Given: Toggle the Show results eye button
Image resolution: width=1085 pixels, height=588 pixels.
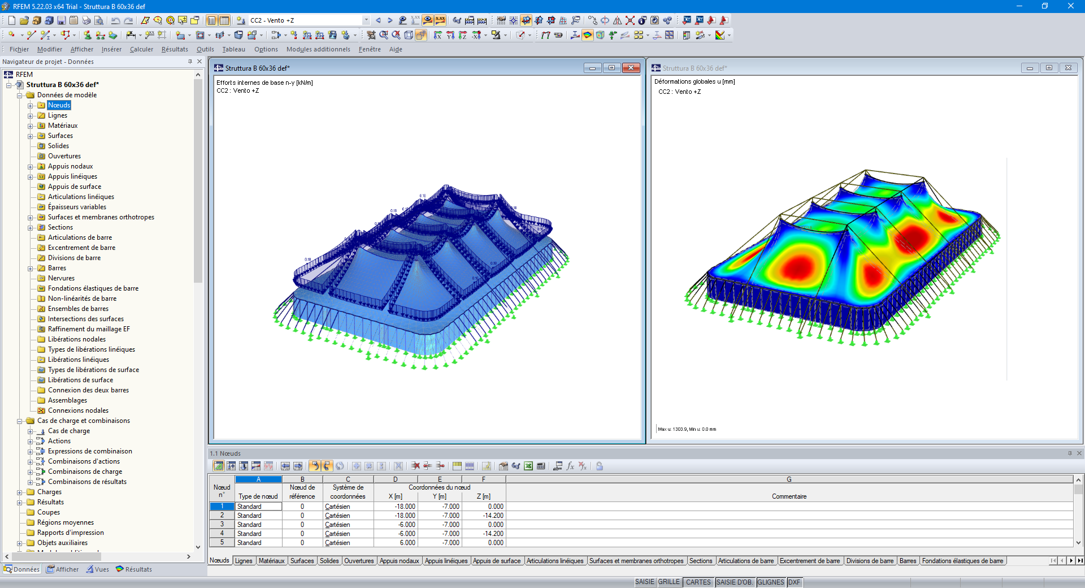Looking at the screenshot, I should 428,20.
